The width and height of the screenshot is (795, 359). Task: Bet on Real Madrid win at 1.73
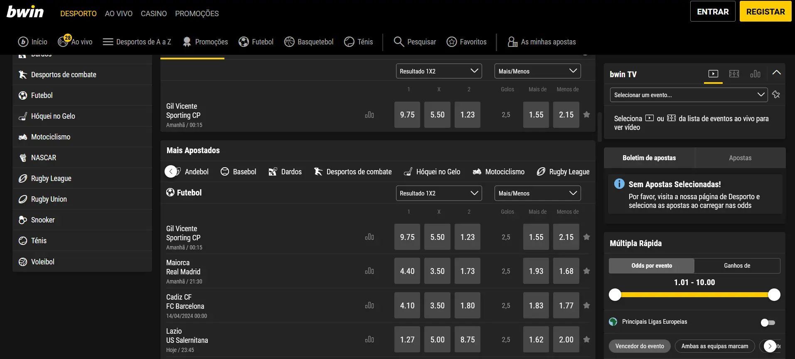pyautogui.click(x=468, y=271)
